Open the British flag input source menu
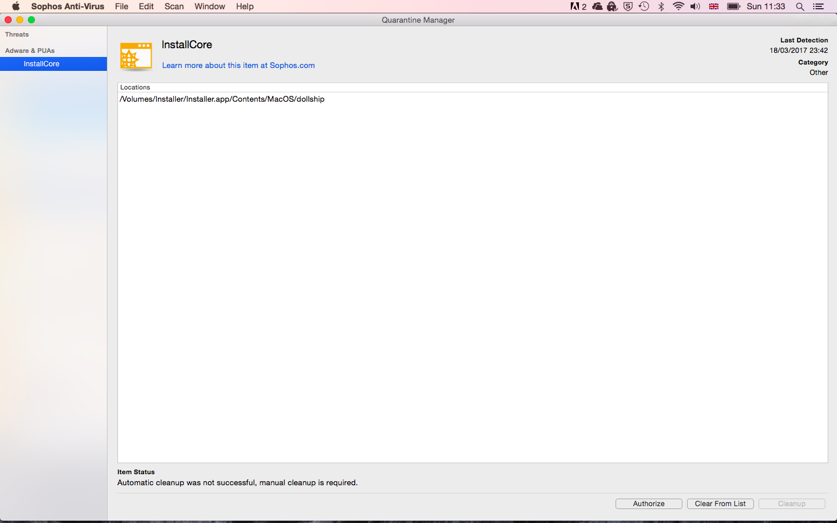Screen dimensions: 837x523 click(x=714, y=6)
